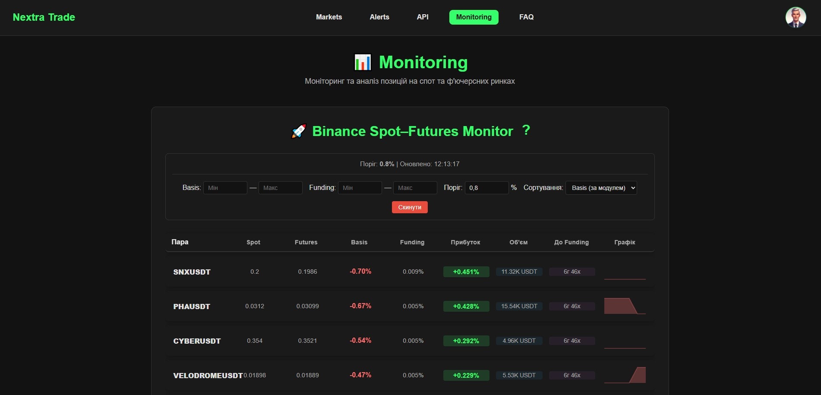Click the 4.96K USDT volume badge
The width and height of the screenshot is (821, 395).
click(x=519, y=341)
